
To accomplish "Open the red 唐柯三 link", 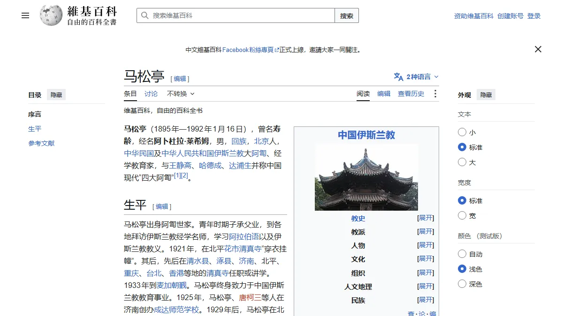I will coord(251,297).
